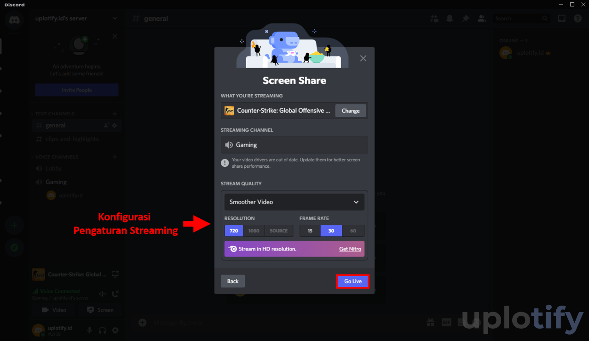
Task: Open edit channel gear for general
Action: 115,125
